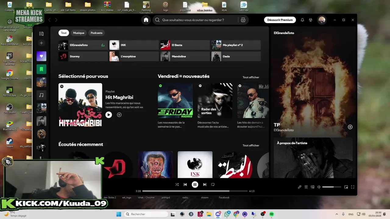Add Hit Maghribi to library with plus
Screen dimensions: 390x219
coord(119,115)
